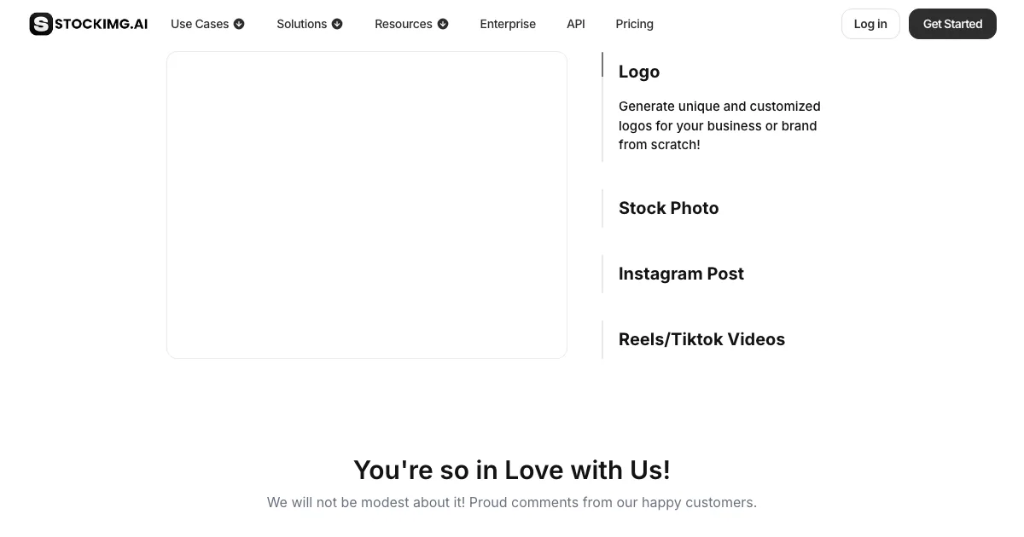Open the API nav link
Screen dimensions: 1024x537
coord(576,24)
